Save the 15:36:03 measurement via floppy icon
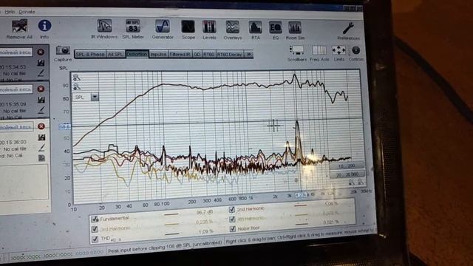 [41, 137]
